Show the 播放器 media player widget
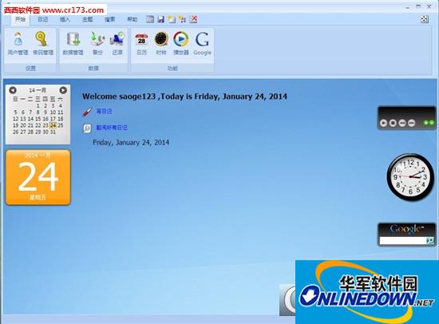 181,43
